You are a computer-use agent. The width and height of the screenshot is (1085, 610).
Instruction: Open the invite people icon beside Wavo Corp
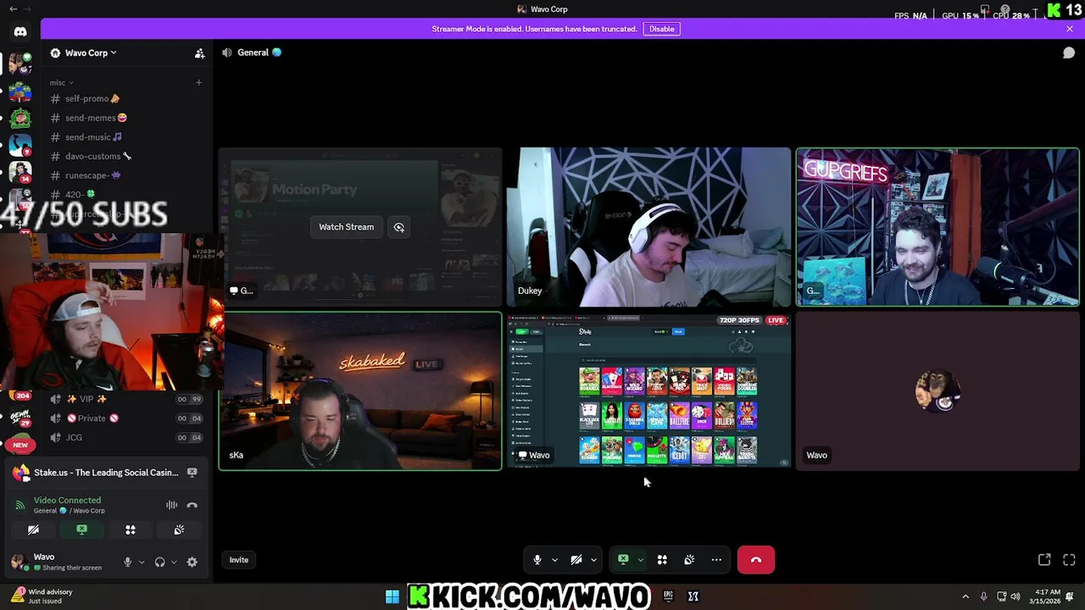tap(199, 53)
